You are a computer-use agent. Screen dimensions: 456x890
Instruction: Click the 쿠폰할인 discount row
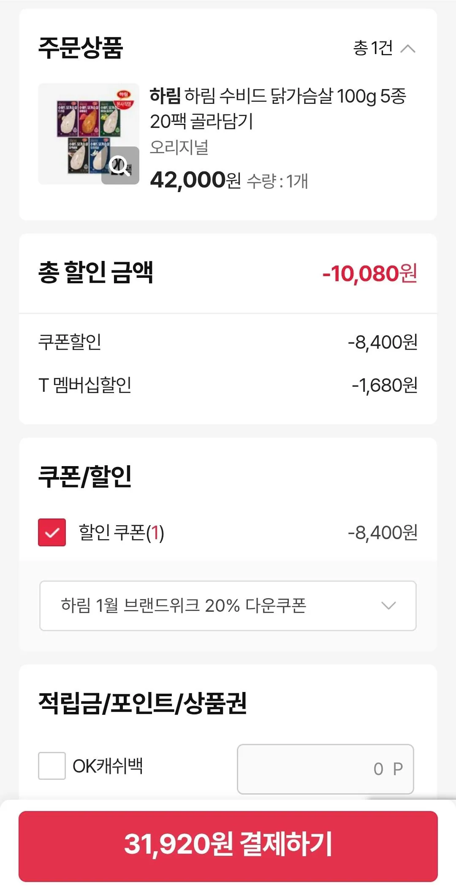click(x=228, y=342)
